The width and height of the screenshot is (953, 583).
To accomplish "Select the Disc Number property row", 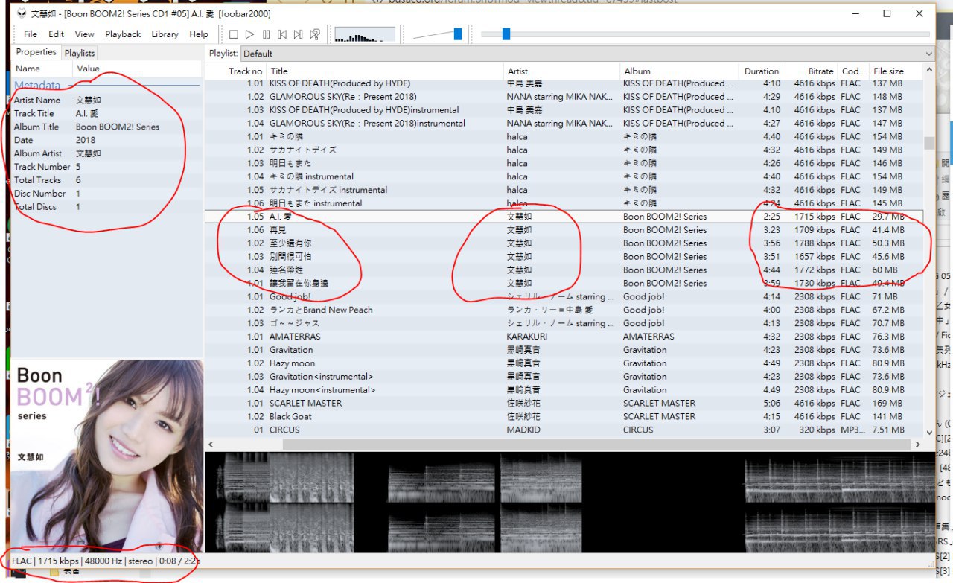I will click(107, 194).
